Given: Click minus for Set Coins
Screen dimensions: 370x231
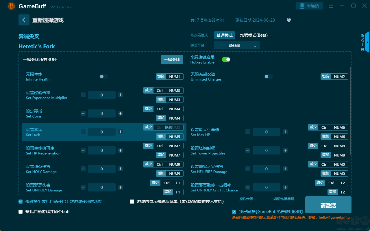Looking at the screenshot, I should pyautogui.click(x=83, y=113).
